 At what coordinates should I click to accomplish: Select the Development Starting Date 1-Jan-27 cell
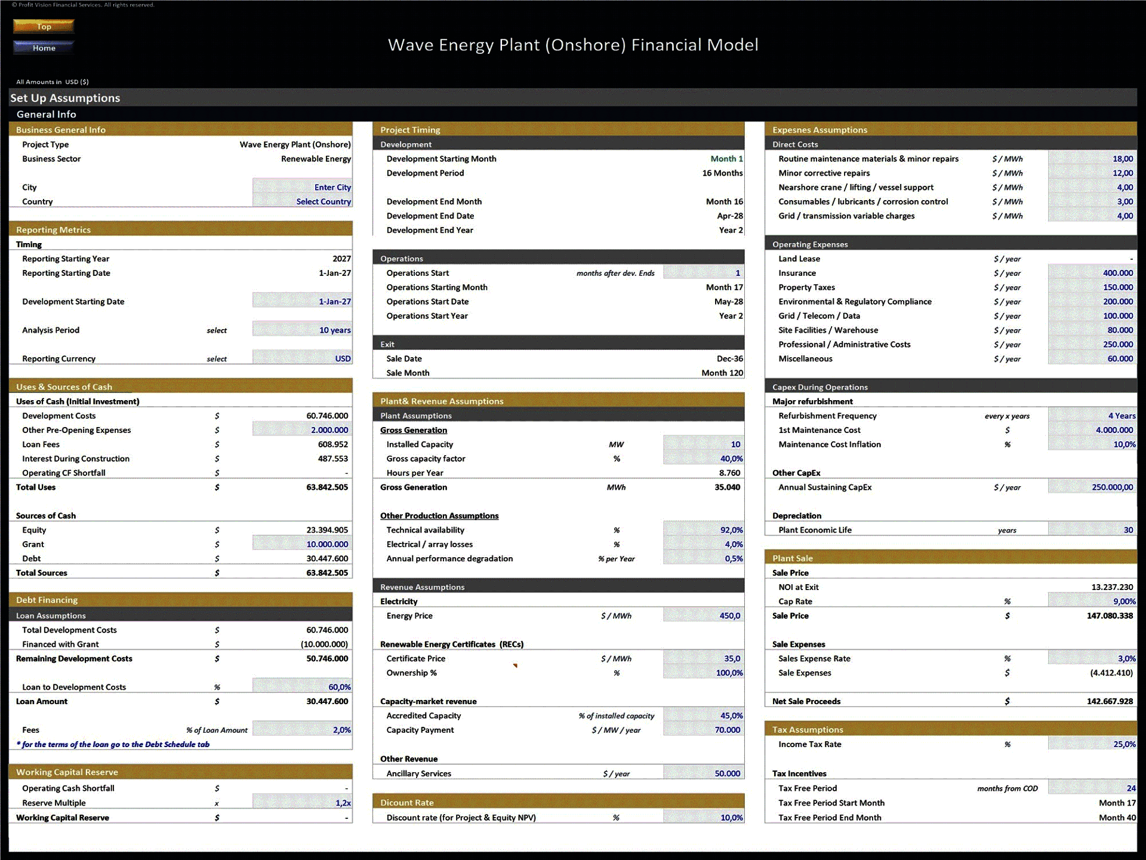302,302
